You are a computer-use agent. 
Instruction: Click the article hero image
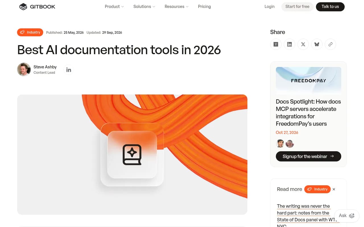pyautogui.click(x=132, y=154)
